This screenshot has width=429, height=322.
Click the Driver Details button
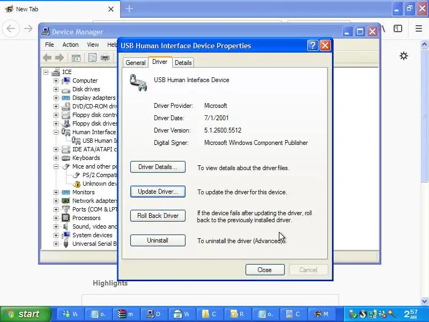(158, 167)
